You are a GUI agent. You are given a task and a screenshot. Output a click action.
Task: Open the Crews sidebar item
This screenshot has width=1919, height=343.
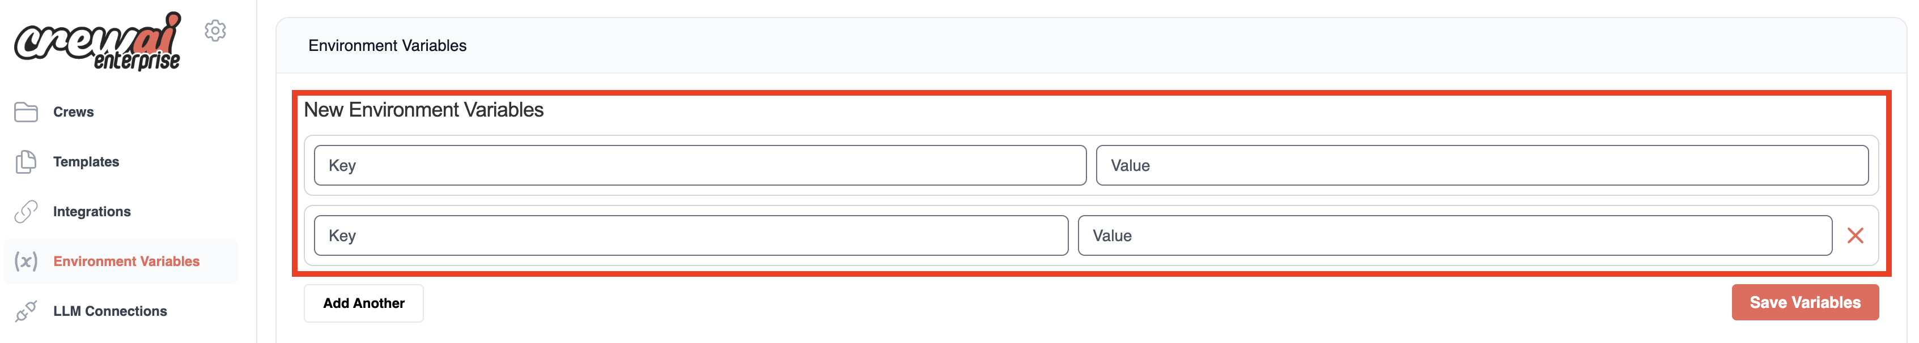click(73, 112)
